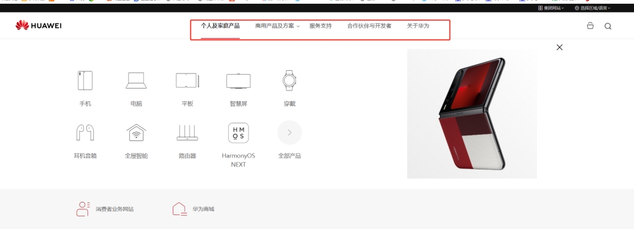Expand the 集团网站 dropdown
634x229 pixels.
point(551,8)
